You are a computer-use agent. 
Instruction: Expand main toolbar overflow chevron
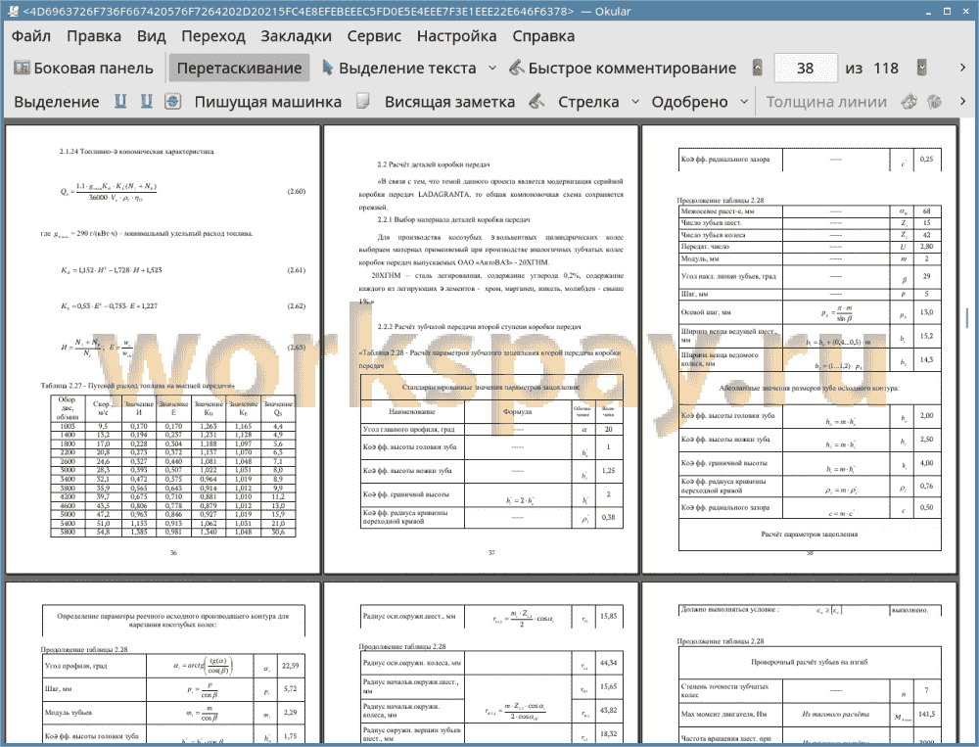pos(962,68)
